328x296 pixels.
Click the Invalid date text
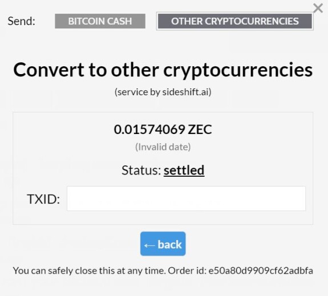163,147
